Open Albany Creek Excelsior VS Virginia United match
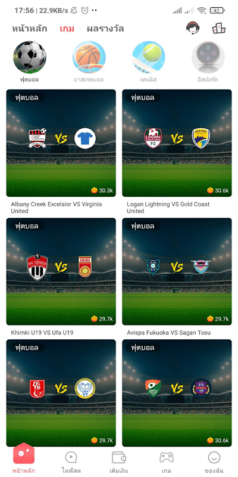The width and height of the screenshot is (238, 477). [x=61, y=143]
